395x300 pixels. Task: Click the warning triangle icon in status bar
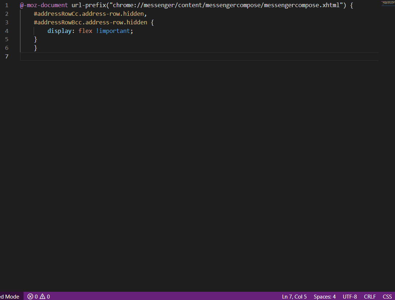pos(42,296)
